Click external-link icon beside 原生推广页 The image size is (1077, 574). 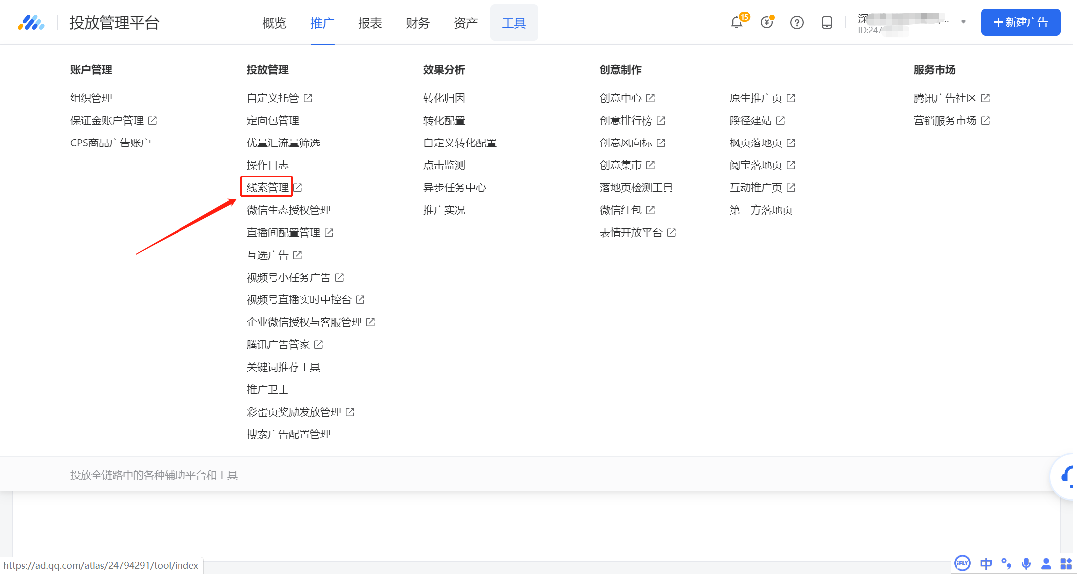coord(791,98)
